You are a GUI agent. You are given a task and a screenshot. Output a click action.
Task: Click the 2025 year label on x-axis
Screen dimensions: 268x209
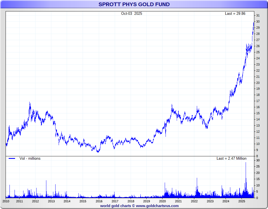241,201
